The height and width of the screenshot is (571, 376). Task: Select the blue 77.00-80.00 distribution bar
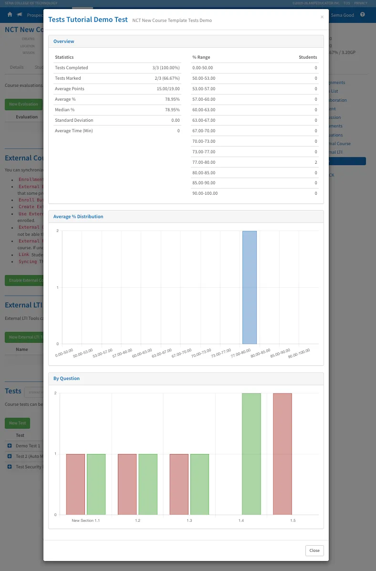tap(250, 287)
